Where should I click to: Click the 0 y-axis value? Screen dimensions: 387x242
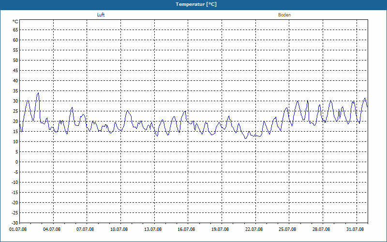[17, 162]
